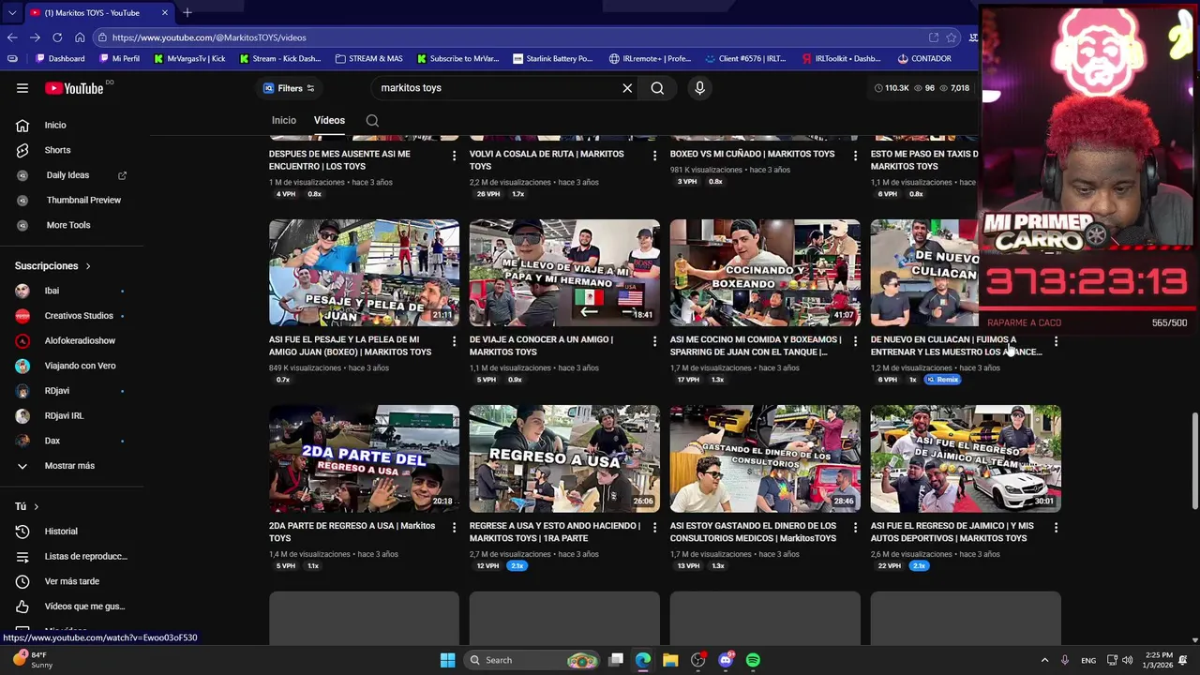1200x675 pixels.
Task: Open Historial in the sidebar
Action: coord(61,532)
